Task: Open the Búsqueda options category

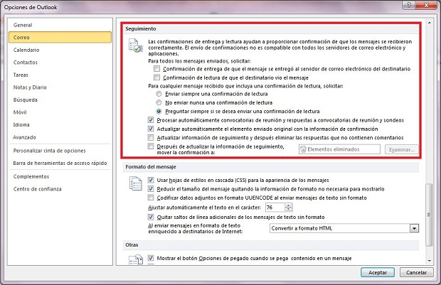Action: tap(60, 100)
